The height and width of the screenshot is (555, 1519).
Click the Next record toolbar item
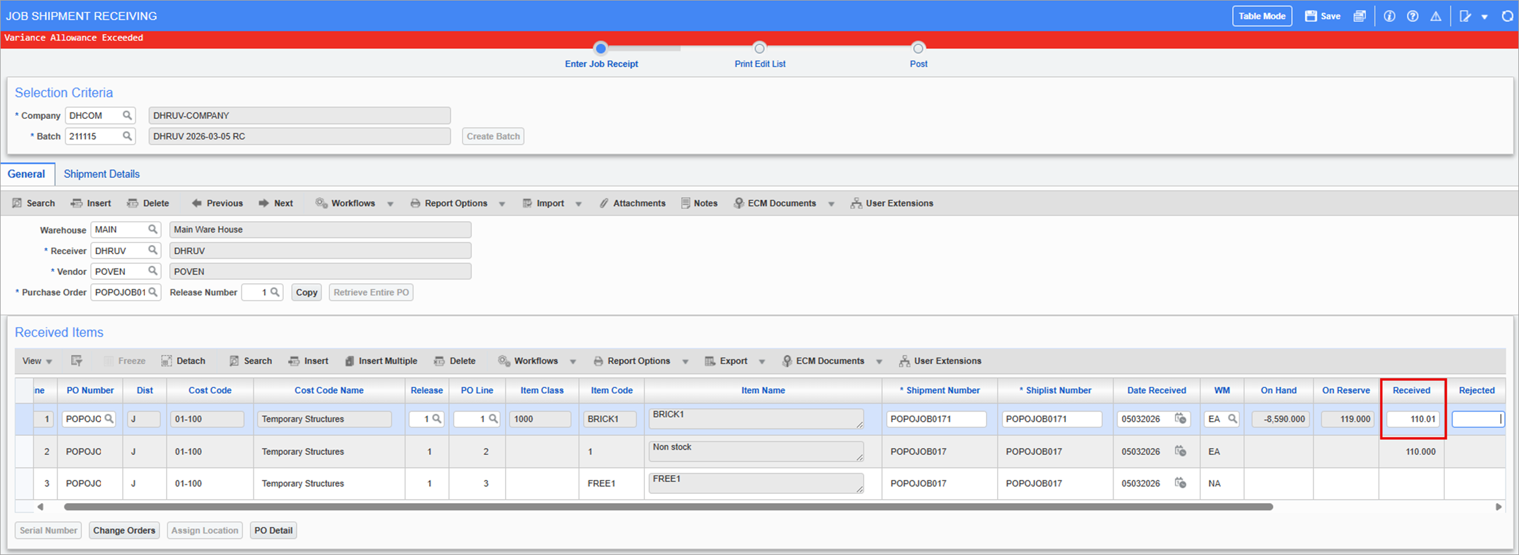click(x=276, y=203)
